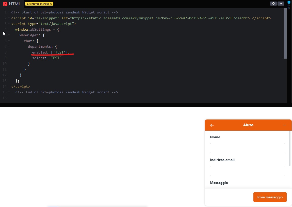Fold the comment on line 1
Image resolution: width=292 pixels, height=207 pixels.
coord(9,12)
